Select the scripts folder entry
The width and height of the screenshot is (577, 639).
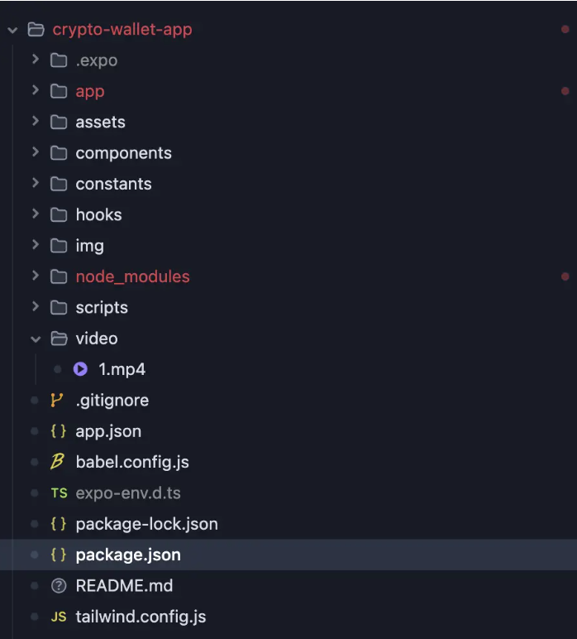[x=288, y=307]
